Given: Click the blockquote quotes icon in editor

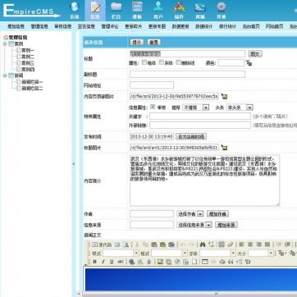Looking at the screenshot, I should pyautogui.click(x=231, y=262).
